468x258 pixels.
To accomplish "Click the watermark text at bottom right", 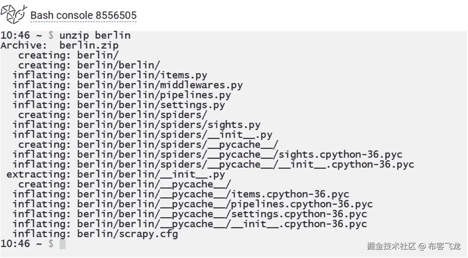I will click(414, 246).
